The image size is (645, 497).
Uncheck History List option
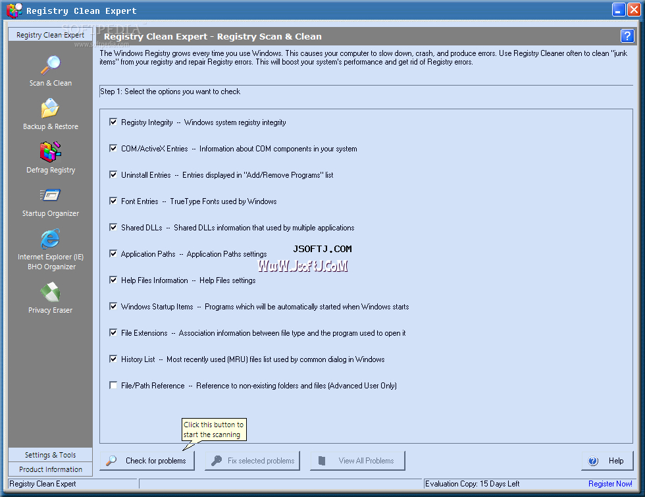coord(113,359)
